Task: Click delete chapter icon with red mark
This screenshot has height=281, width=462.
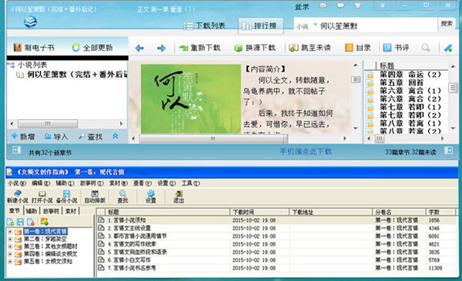Action: click(31, 222)
